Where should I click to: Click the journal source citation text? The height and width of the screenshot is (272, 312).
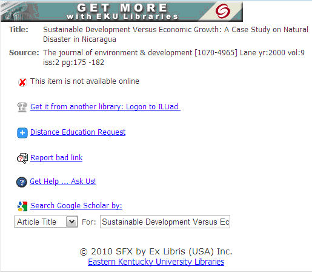[174, 58]
